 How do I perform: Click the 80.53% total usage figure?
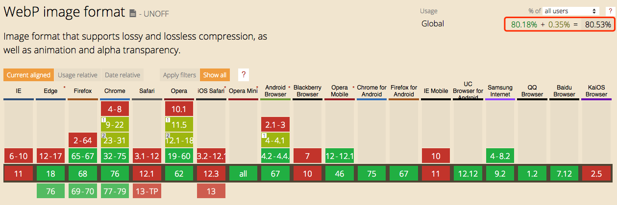click(x=598, y=24)
